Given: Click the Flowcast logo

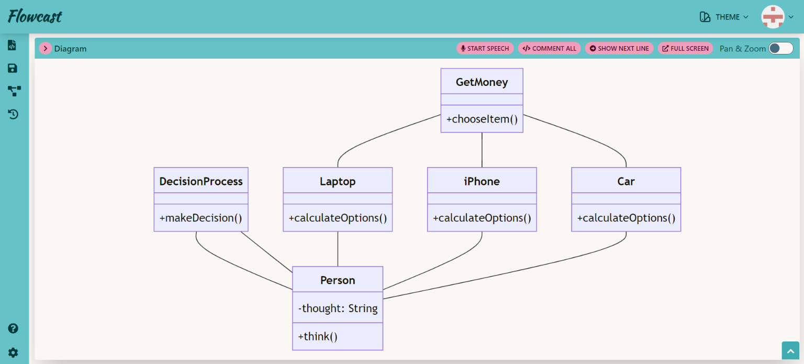Looking at the screenshot, I should pyautogui.click(x=35, y=17).
